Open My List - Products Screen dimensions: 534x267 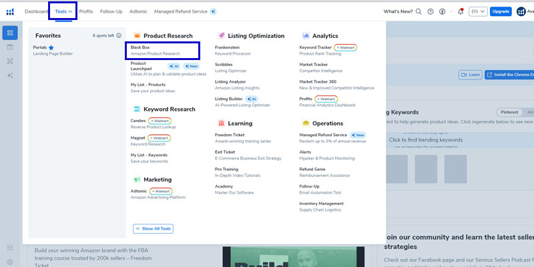click(x=153, y=87)
